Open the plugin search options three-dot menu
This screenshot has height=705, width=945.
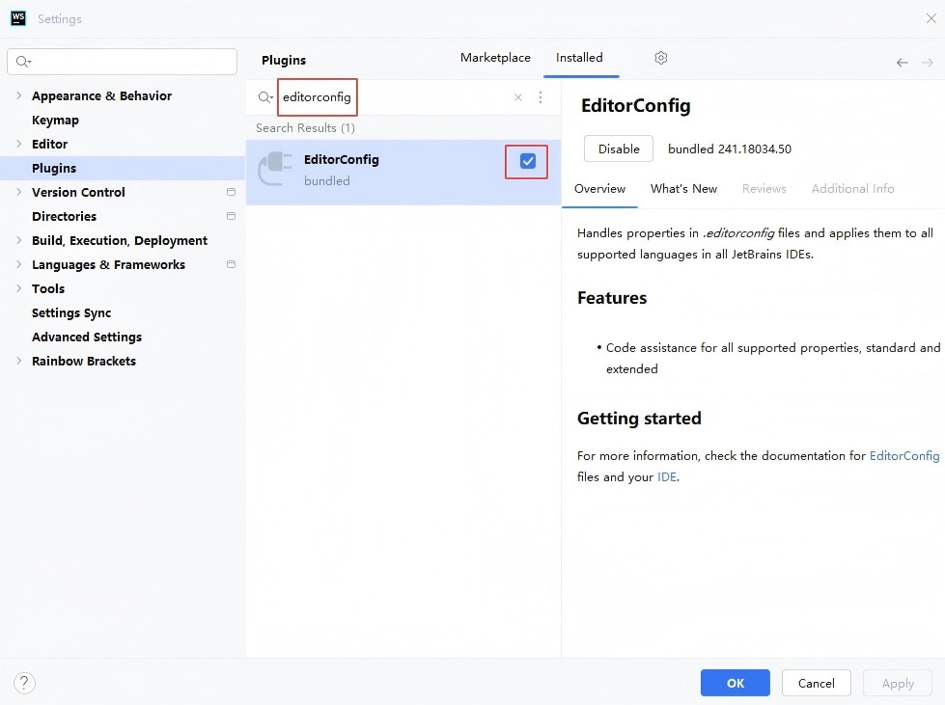coord(541,97)
